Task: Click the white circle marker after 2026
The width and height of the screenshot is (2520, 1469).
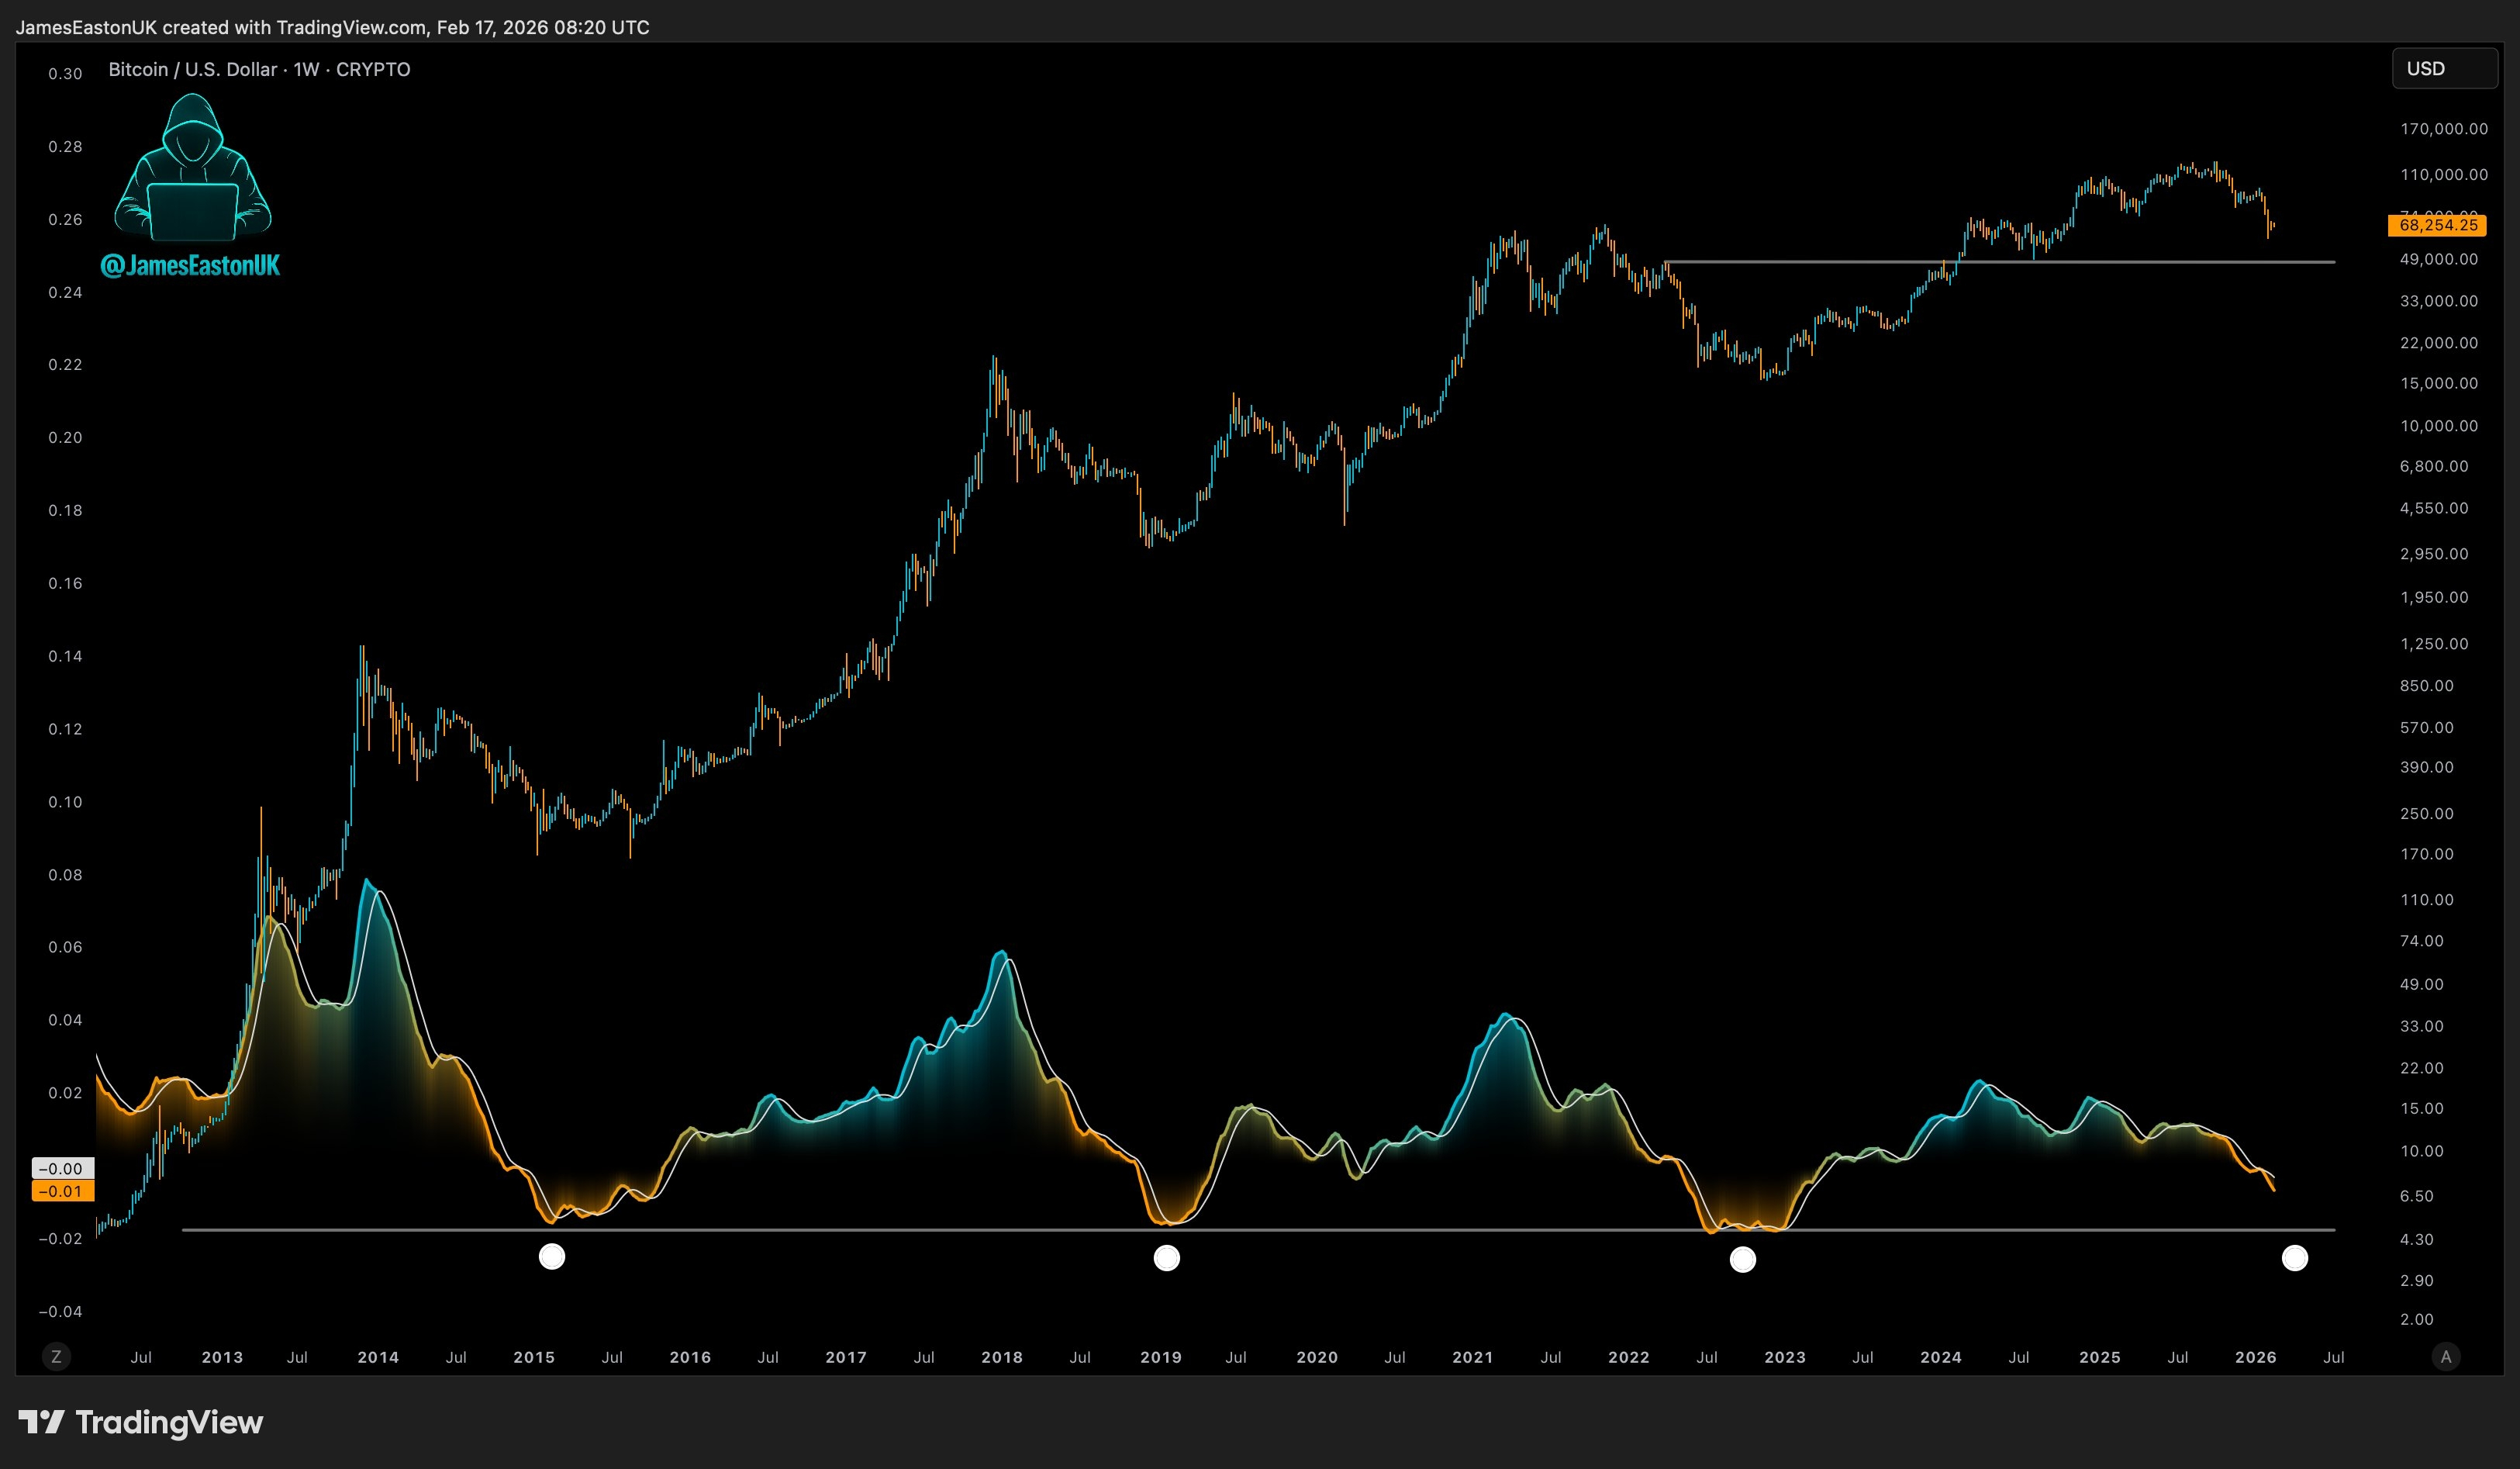Action: 2294,1258
